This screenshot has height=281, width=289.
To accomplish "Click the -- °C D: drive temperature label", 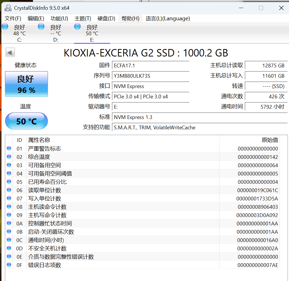I will (x=56, y=34).
